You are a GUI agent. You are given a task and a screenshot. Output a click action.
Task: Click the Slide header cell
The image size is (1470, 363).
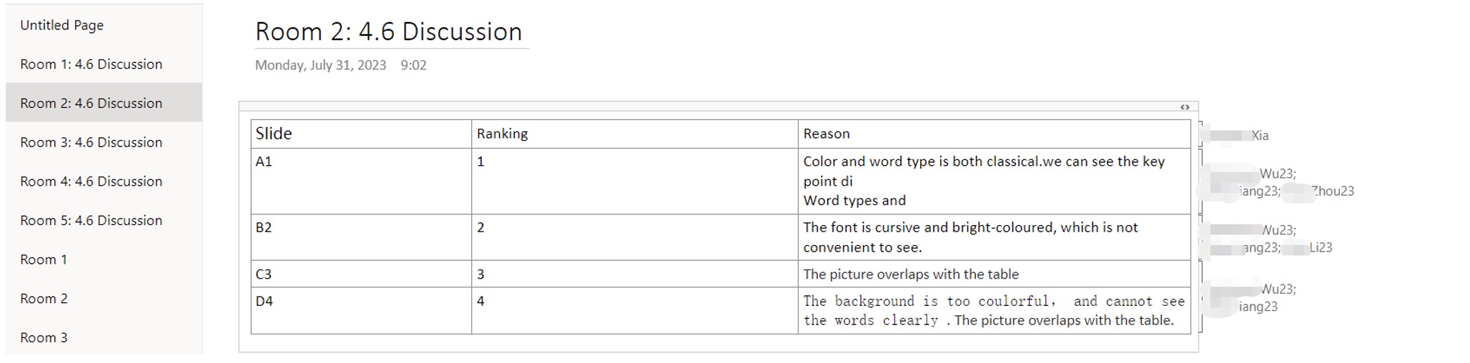click(361, 134)
